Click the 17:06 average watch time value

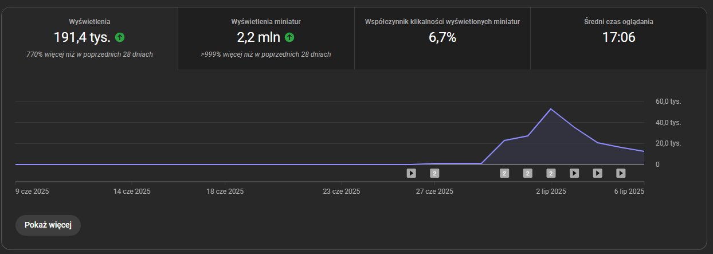[x=618, y=38]
